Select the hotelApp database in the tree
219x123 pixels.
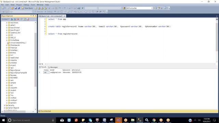[x=14, y=50]
